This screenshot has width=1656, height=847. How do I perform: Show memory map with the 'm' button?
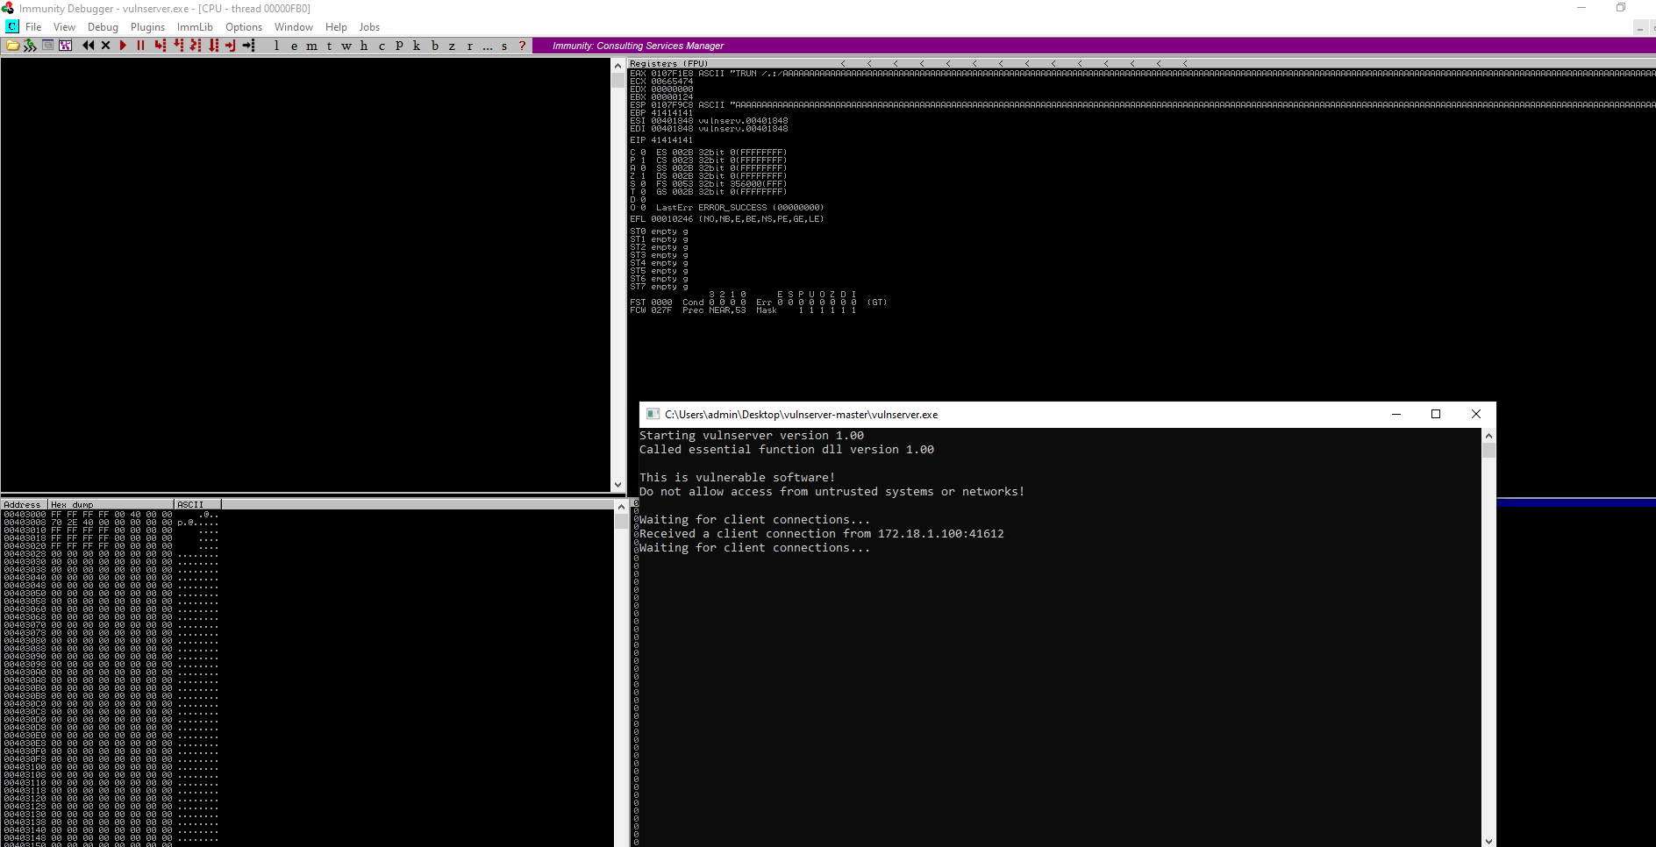311,46
